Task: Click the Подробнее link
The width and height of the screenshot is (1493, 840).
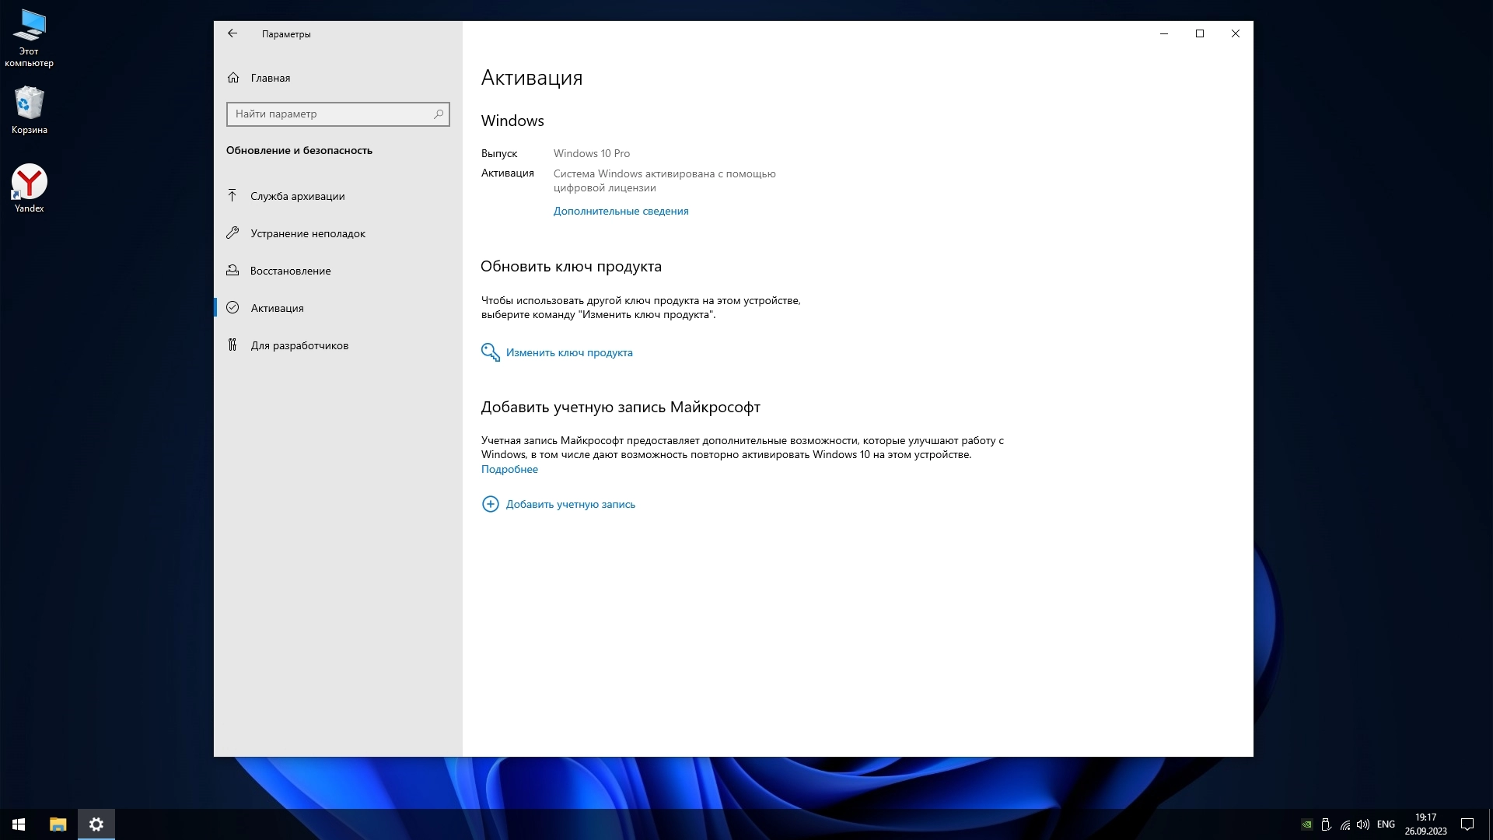Action: (x=509, y=469)
